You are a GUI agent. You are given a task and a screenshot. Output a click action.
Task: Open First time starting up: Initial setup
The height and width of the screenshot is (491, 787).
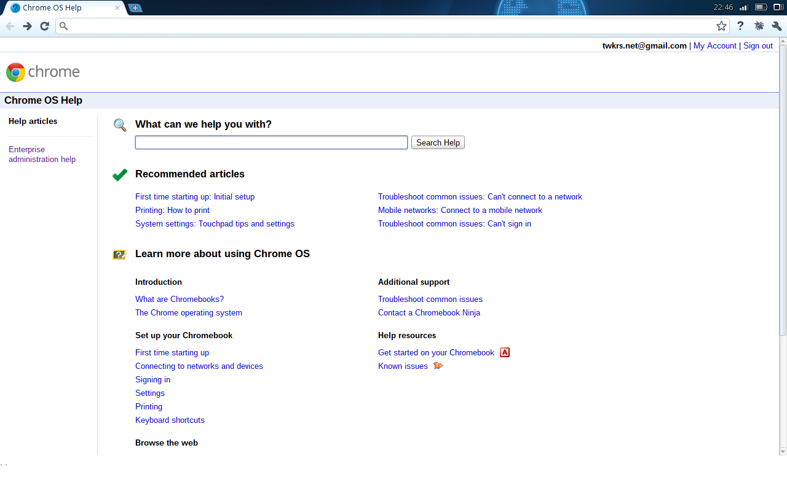[195, 196]
